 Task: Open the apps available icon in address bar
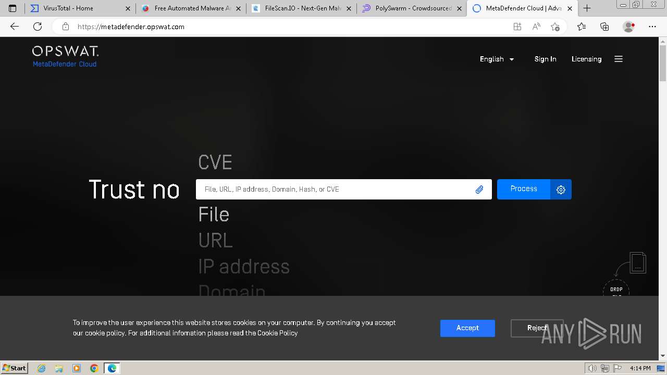click(x=517, y=27)
